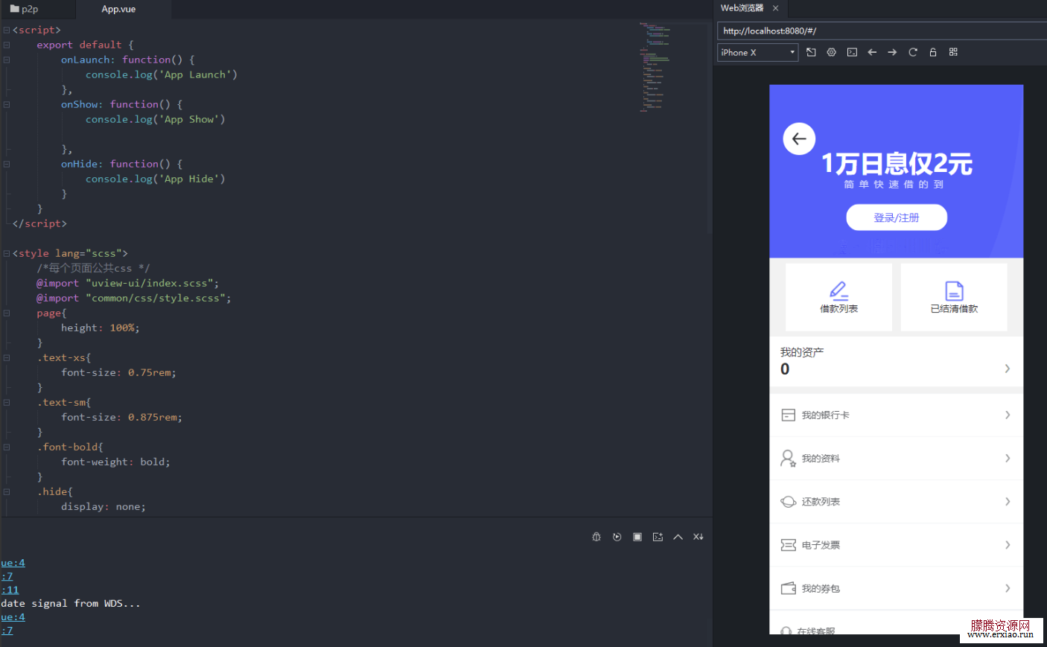The image size is (1047, 647).
Task: Stop the running process square icon
Action: 637,537
